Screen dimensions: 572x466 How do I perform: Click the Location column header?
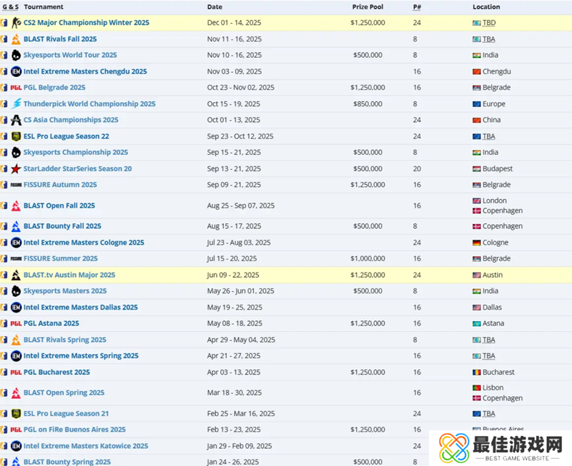click(x=487, y=6)
